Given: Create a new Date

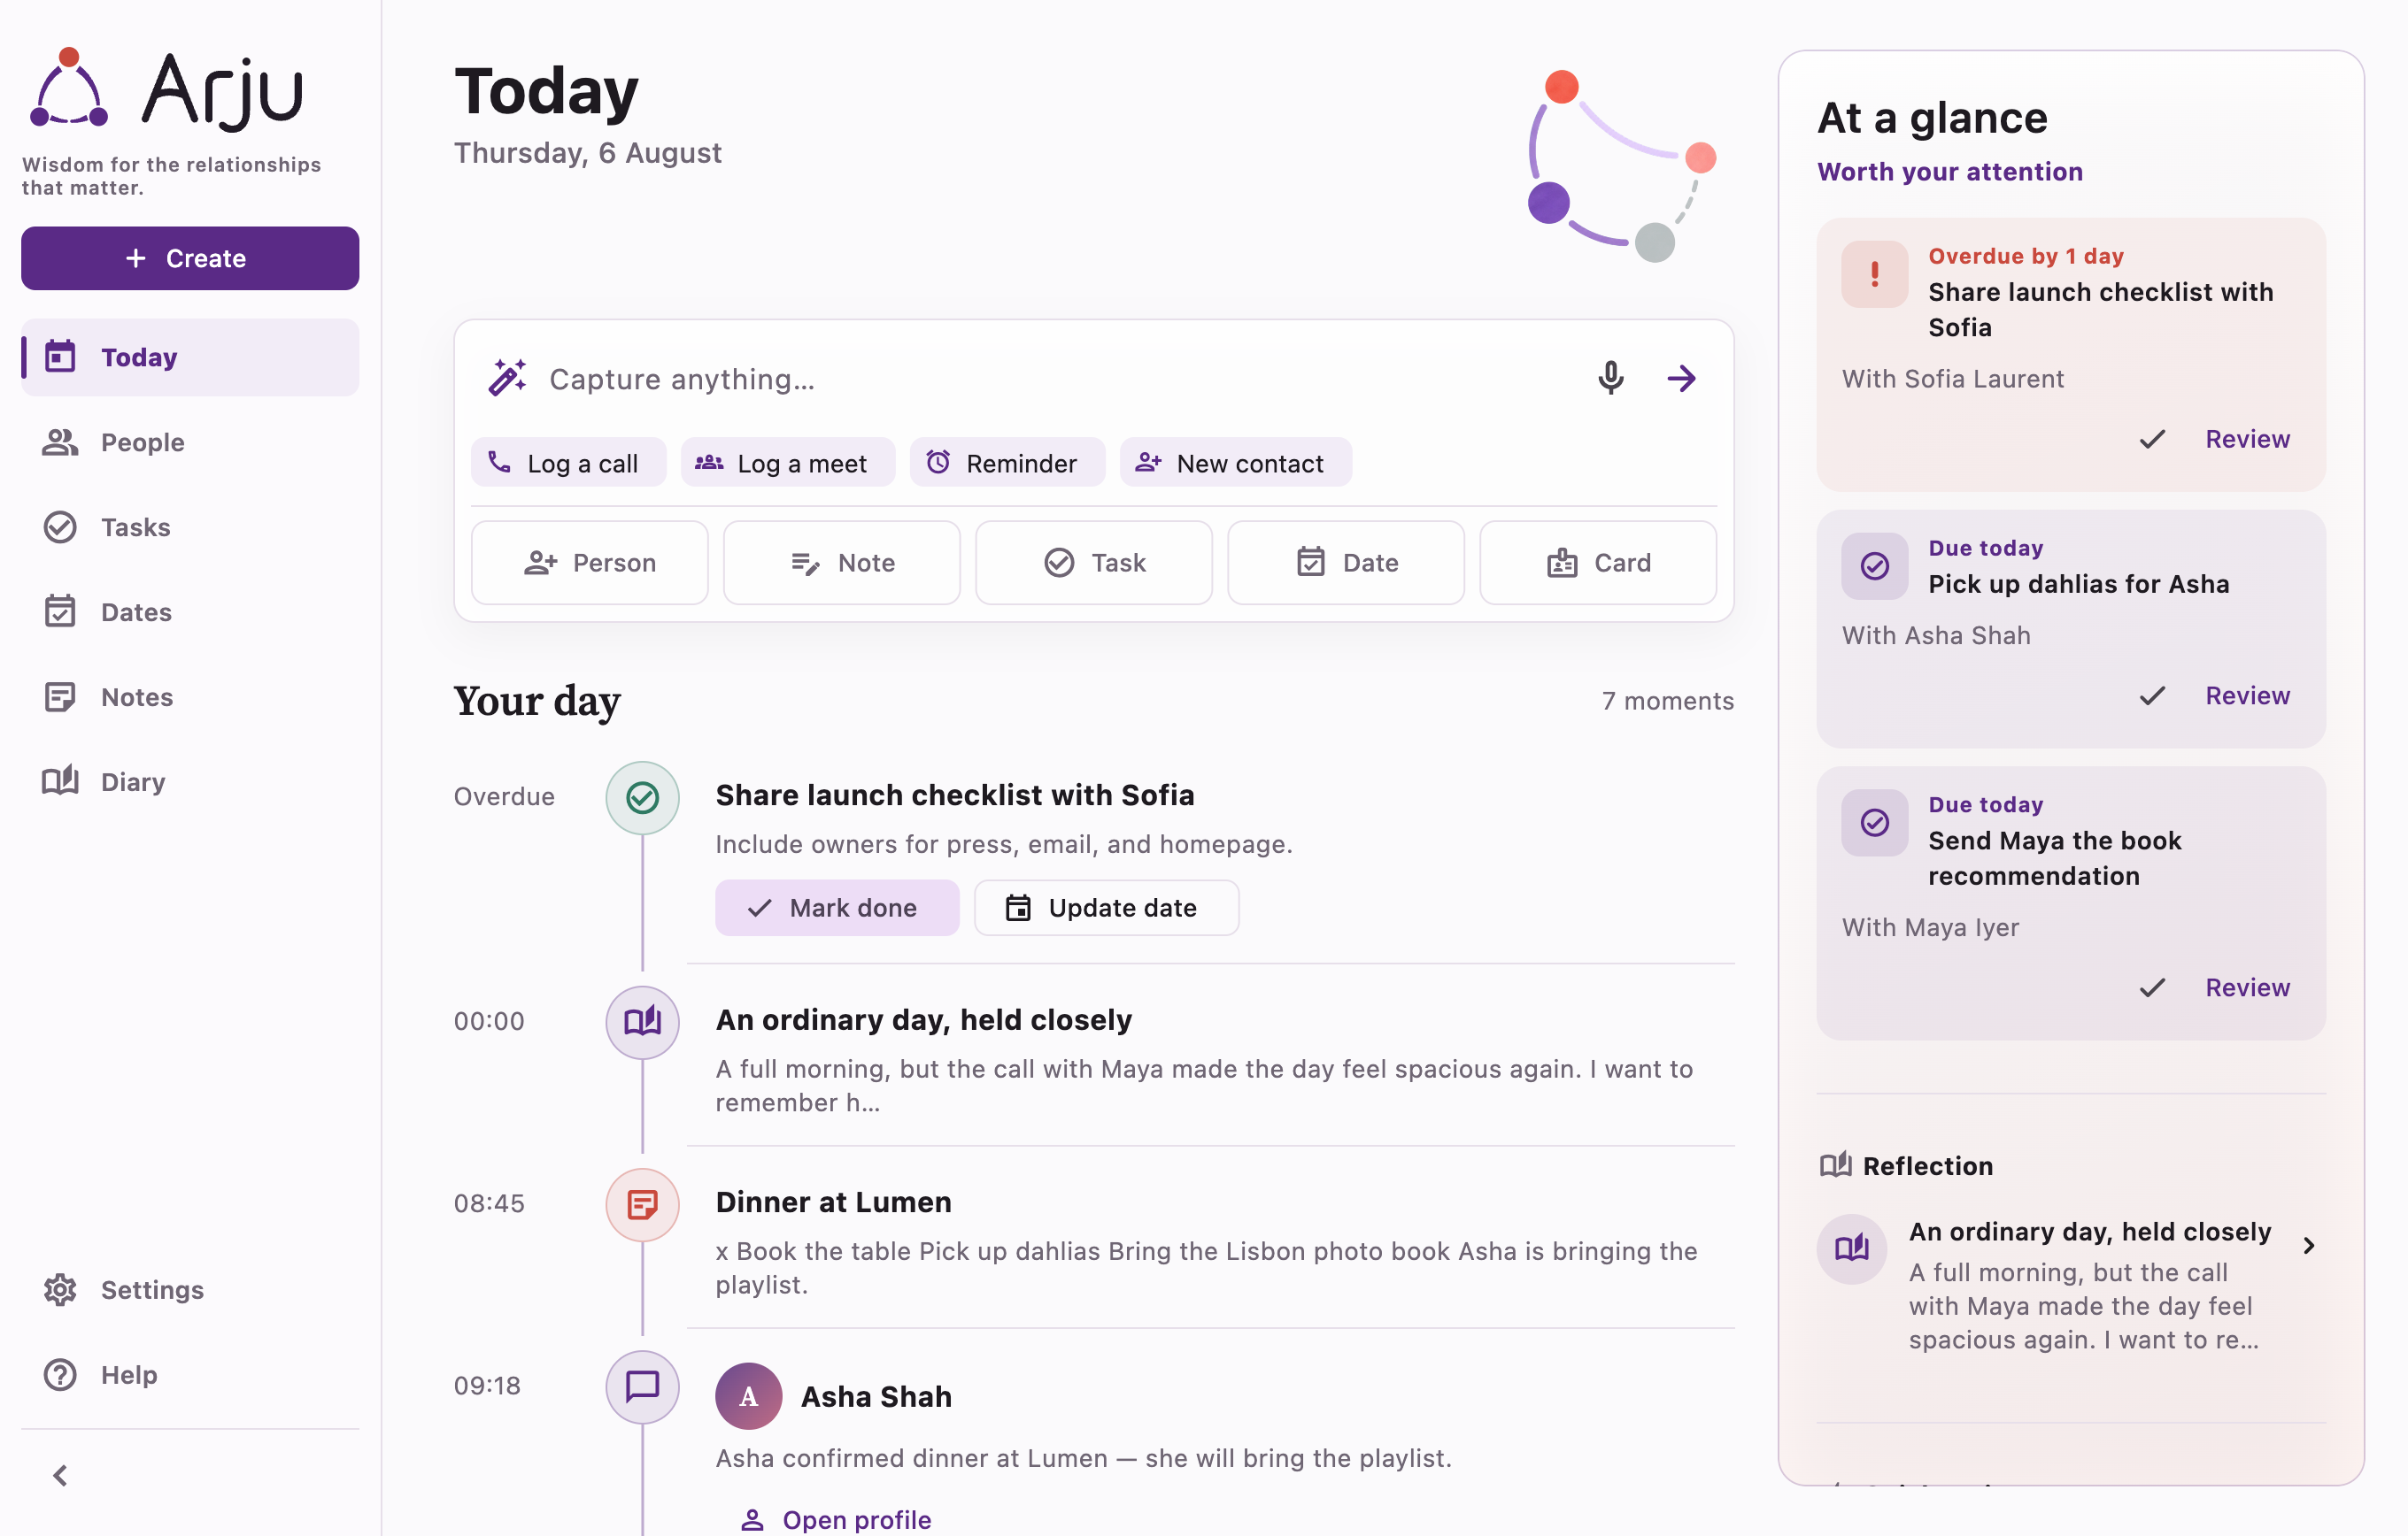Looking at the screenshot, I should coord(1346,563).
